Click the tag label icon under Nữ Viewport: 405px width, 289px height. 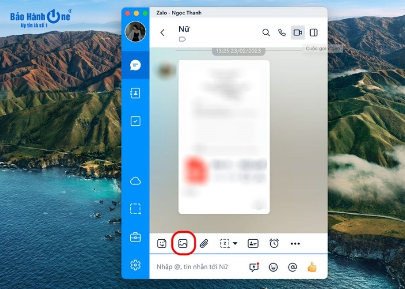point(182,39)
